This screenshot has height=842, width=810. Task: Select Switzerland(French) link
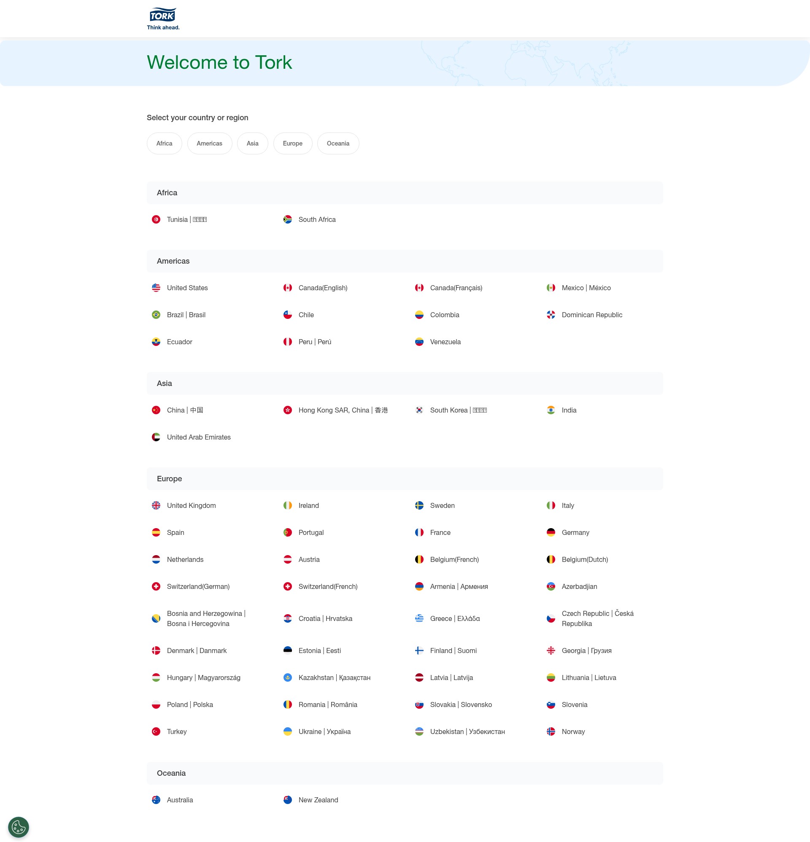(x=328, y=587)
